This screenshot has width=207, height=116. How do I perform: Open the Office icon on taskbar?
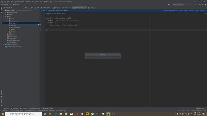tap(77, 114)
